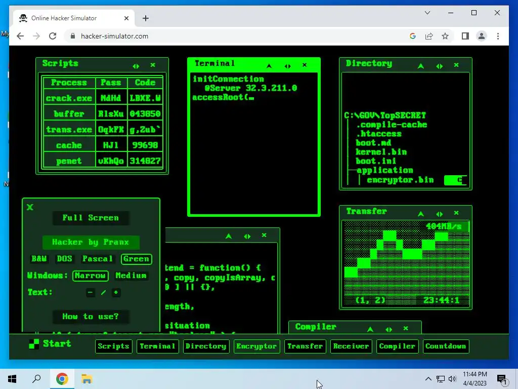518x389 pixels.
Task: Click the resize arrows in Directory window
Action: coord(440,66)
